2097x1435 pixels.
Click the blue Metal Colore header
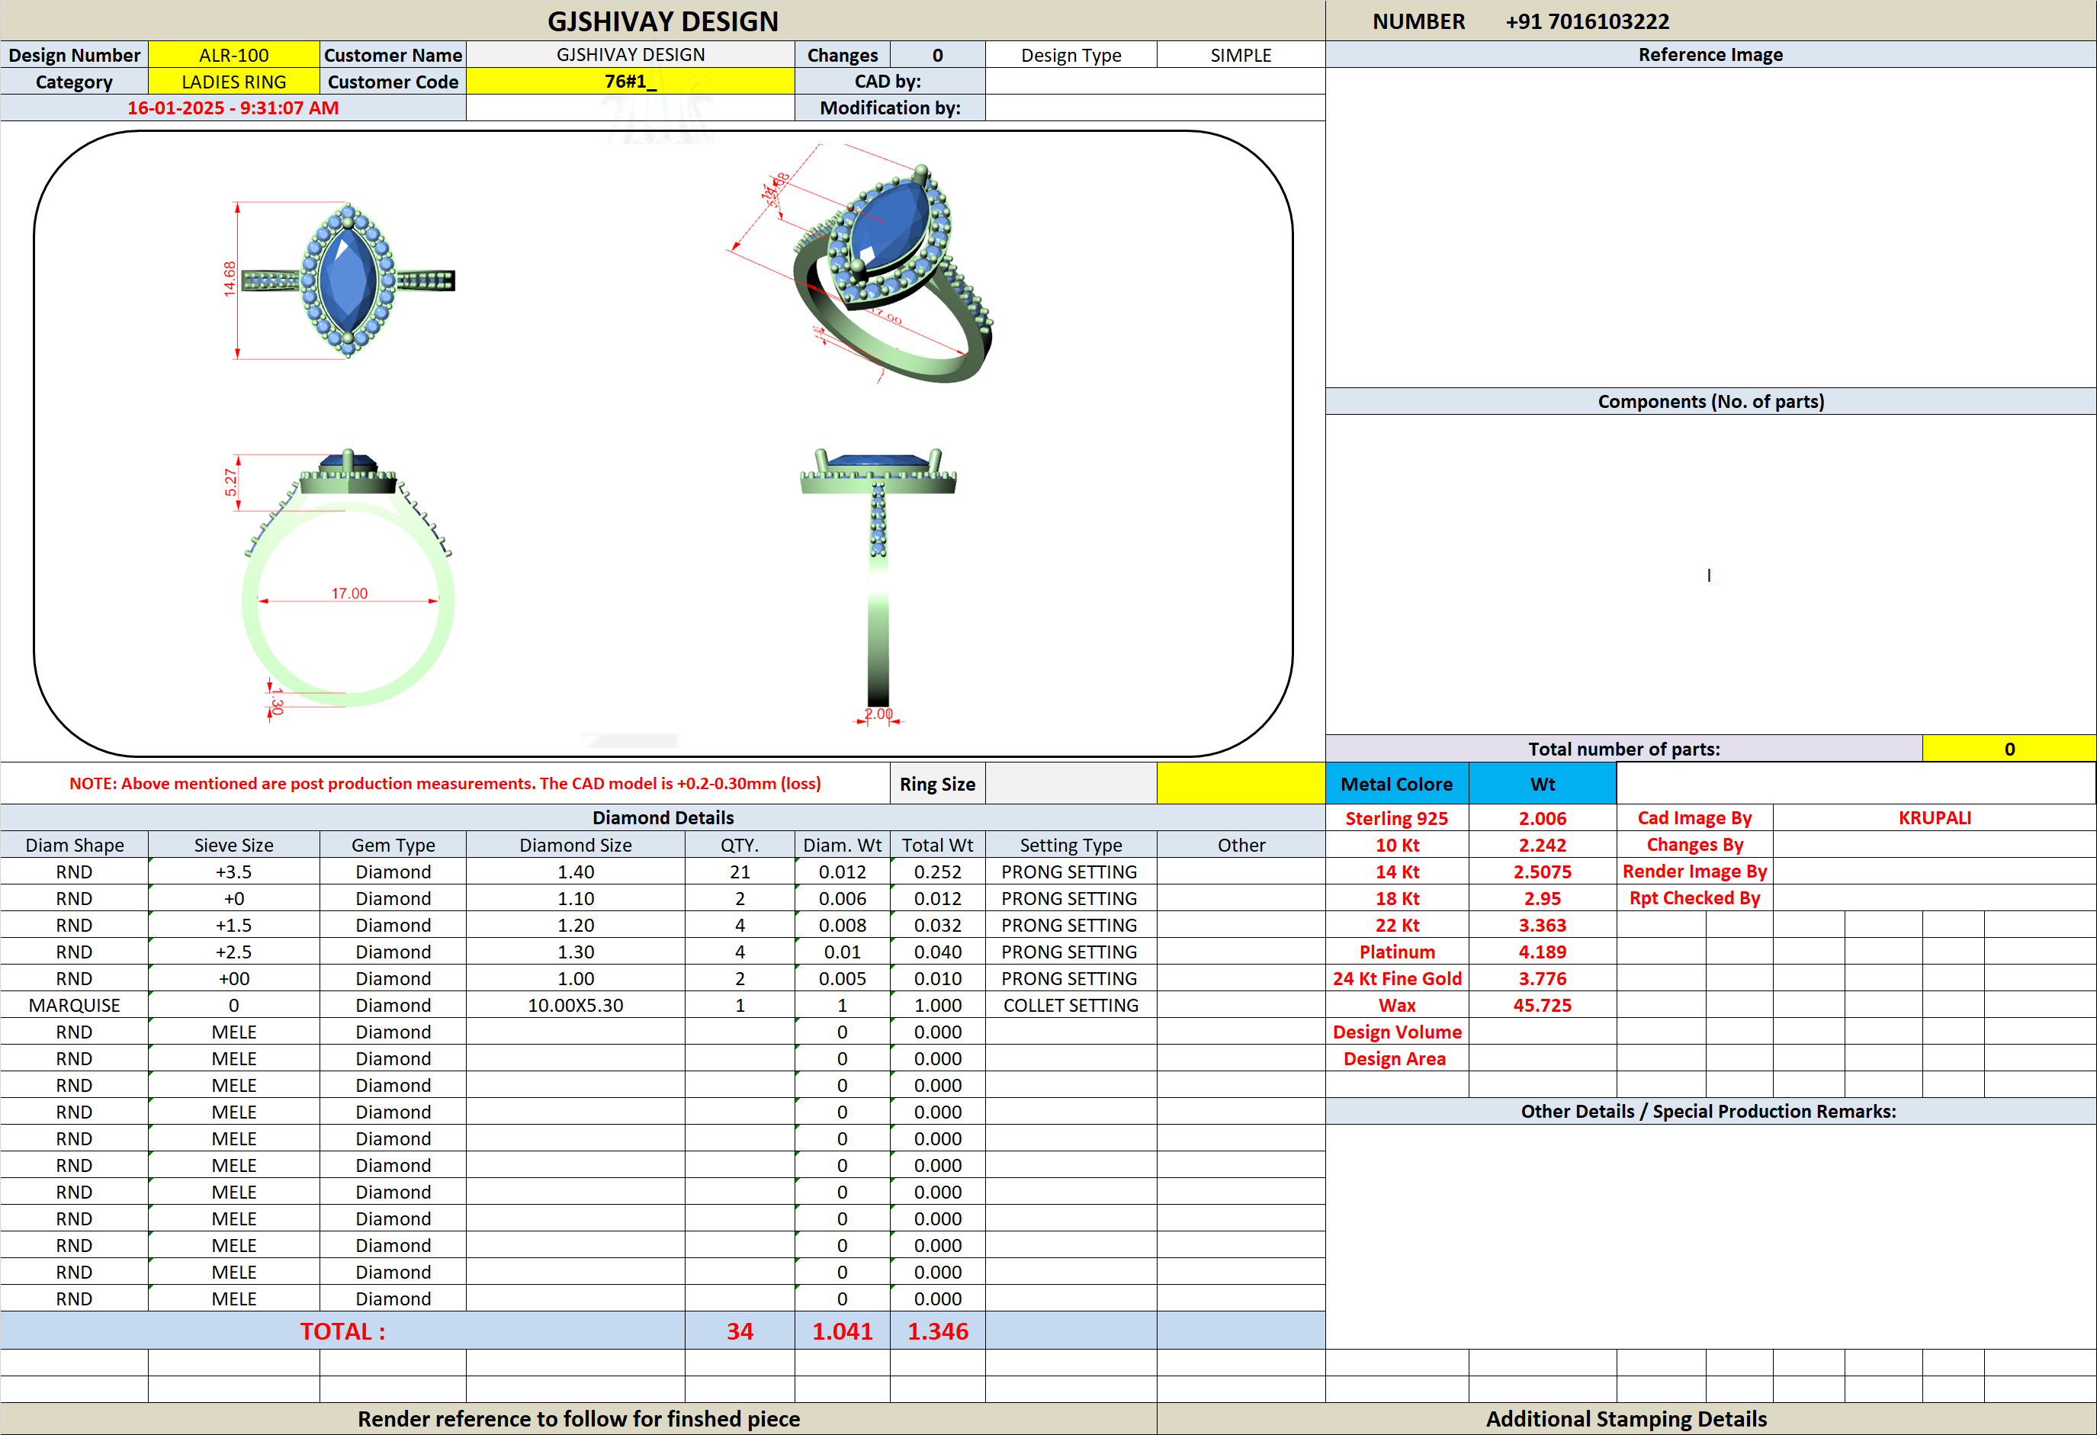coord(1397,785)
